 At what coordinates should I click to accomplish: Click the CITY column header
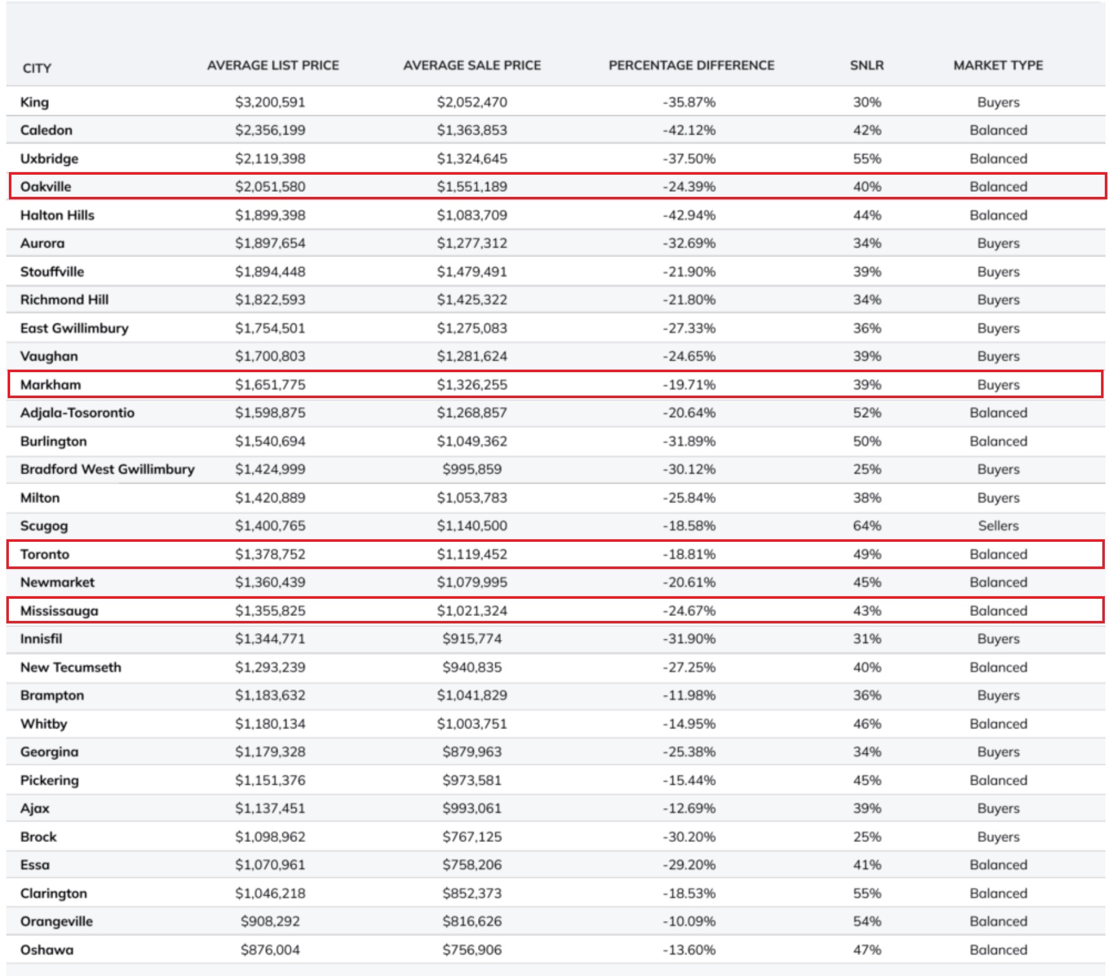[37, 68]
